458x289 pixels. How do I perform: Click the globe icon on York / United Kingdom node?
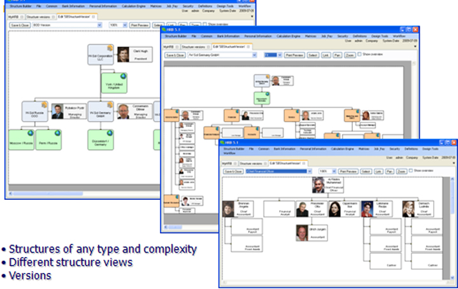[x=124, y=76]
